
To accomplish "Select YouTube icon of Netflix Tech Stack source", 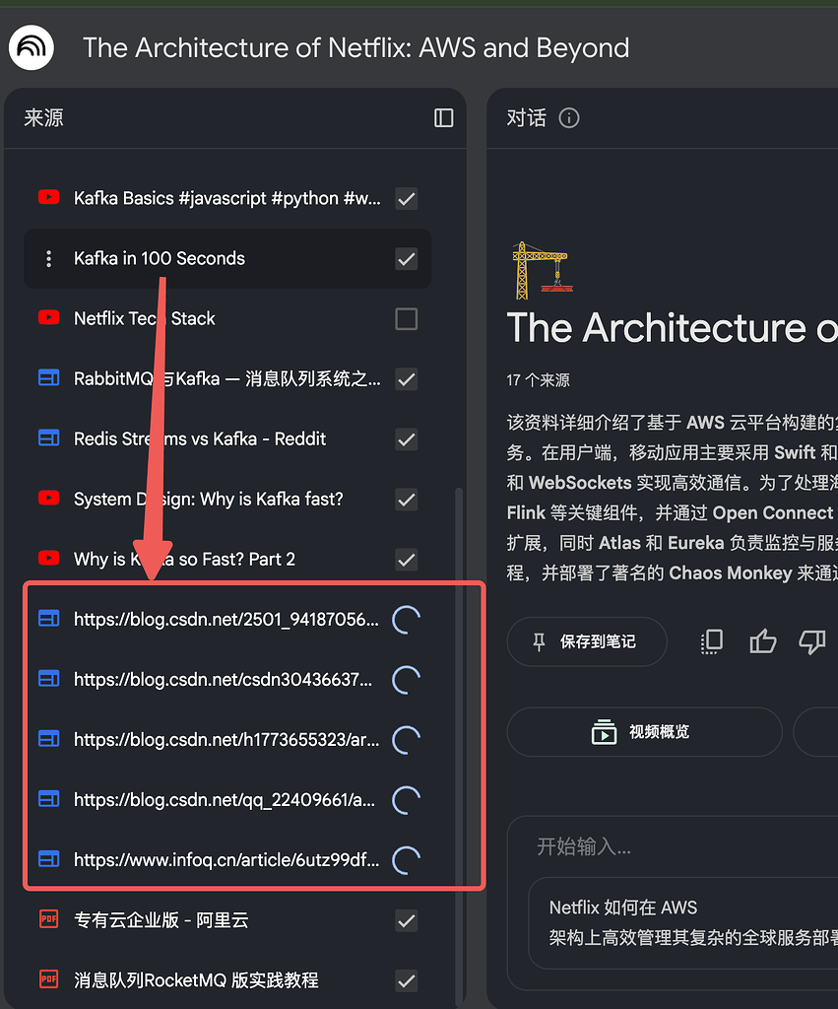I will click(49, 318).
